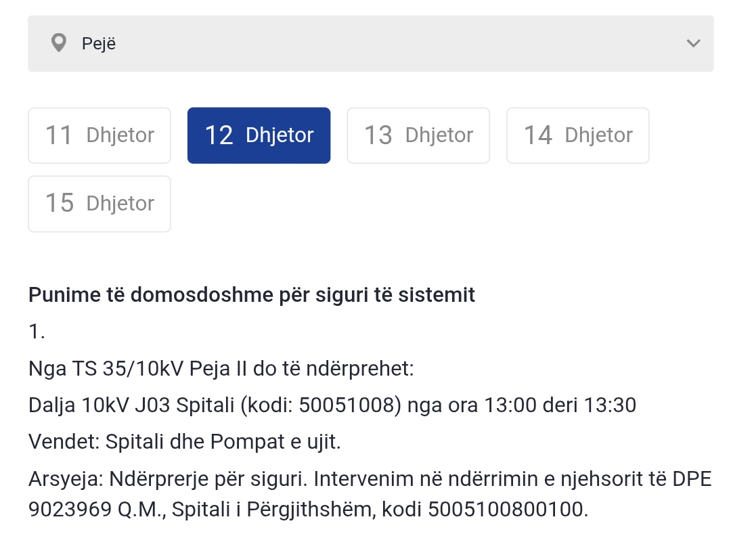Click feeder code 50051008

coord(348,405)
